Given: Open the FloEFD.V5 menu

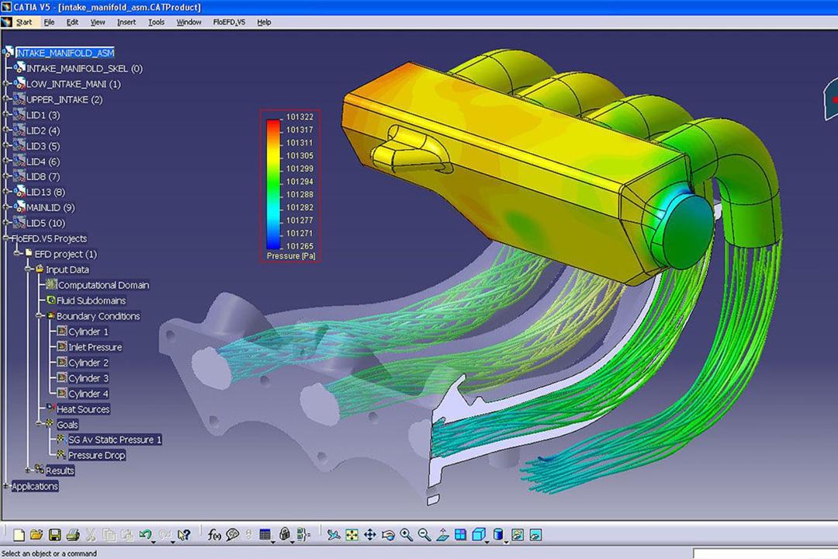Looking at the screenshot, I should [229, 22].
